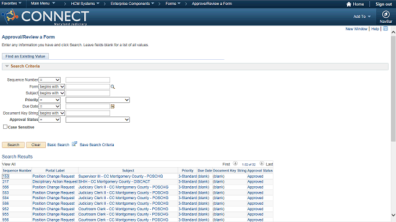Open the Form operator dropdown

[x=51, y=86]
